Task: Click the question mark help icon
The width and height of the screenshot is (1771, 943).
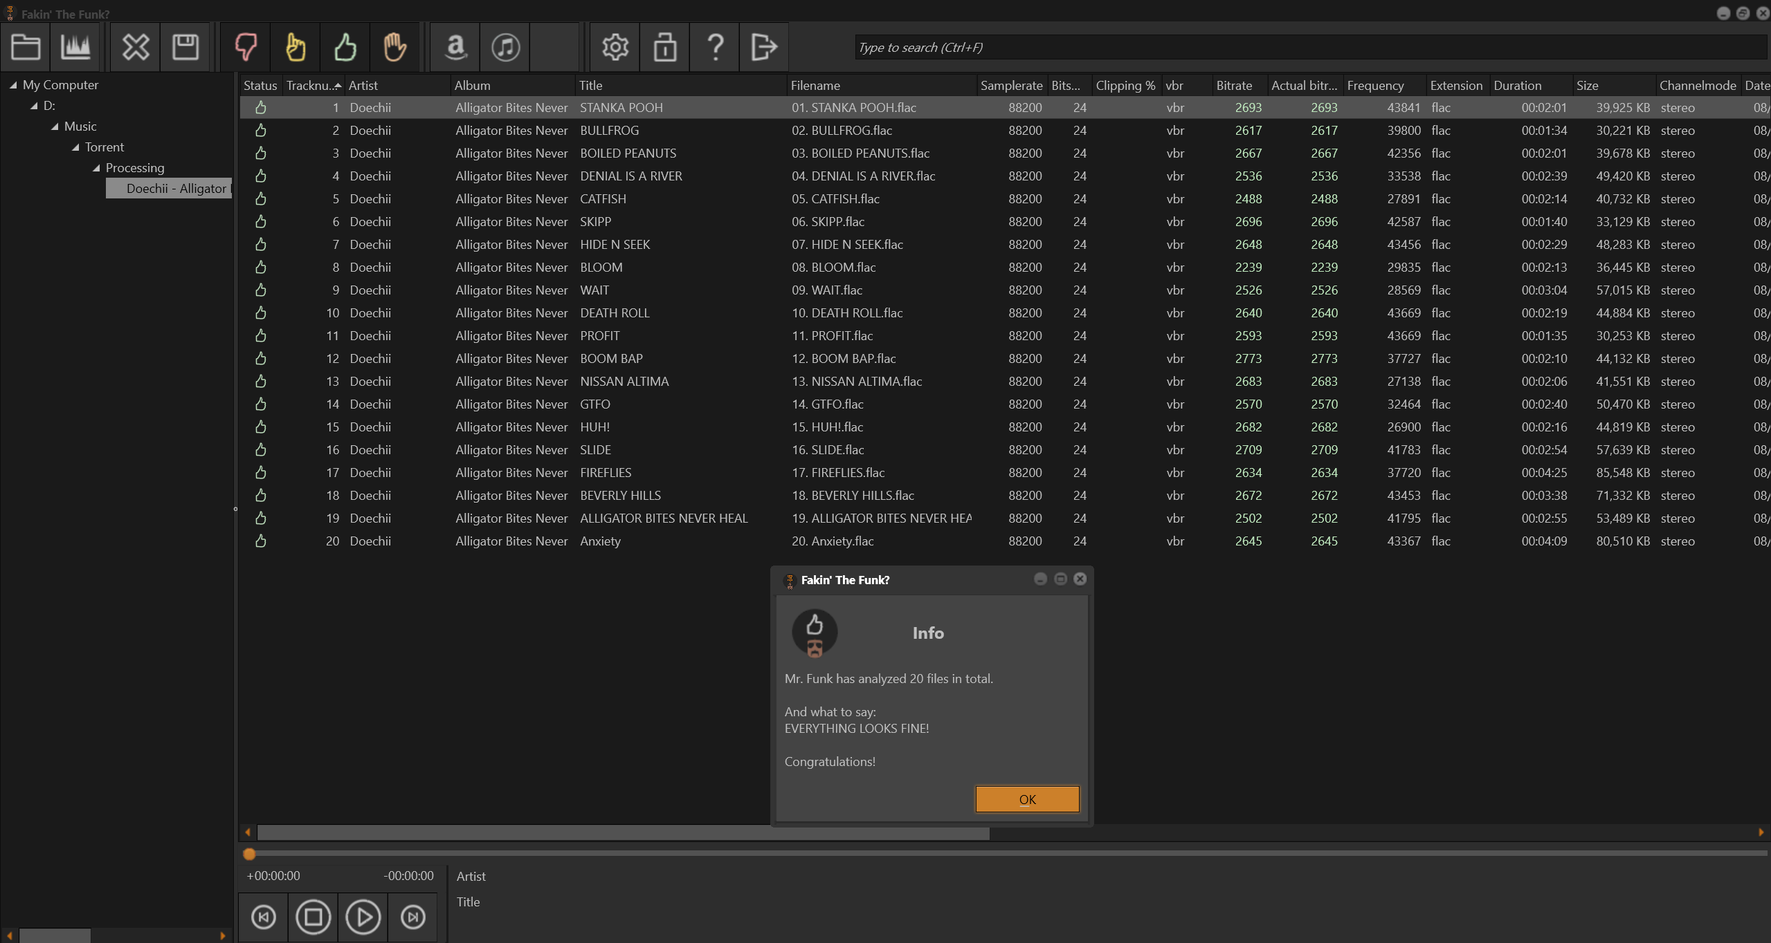Action: (x=715, y=47)
